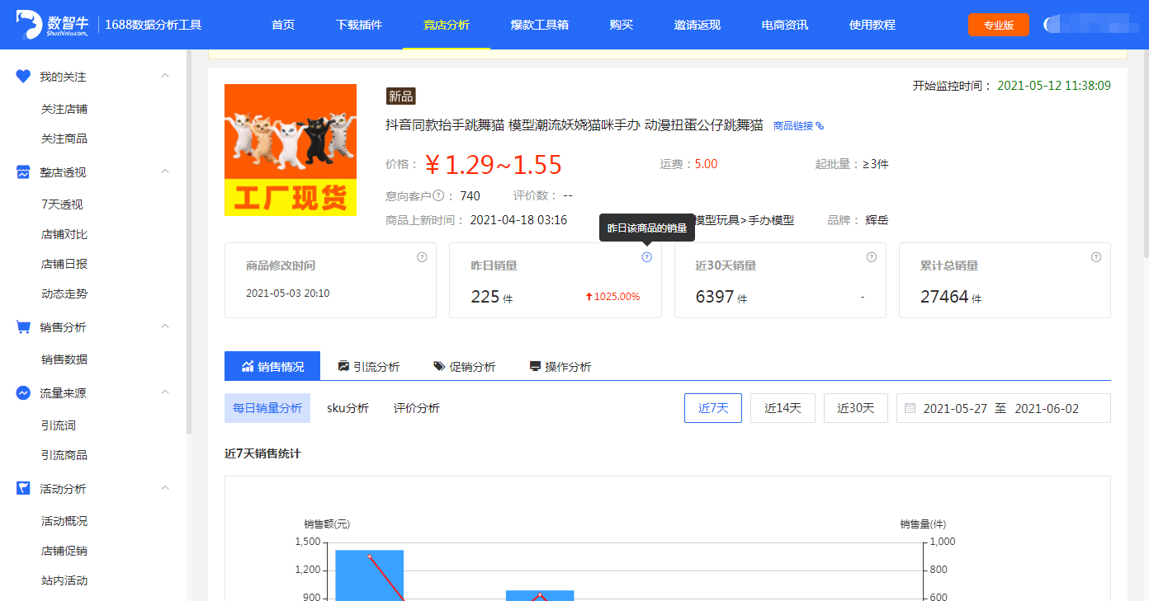This screenshot has height=601, width=1149.
Task: Click help icon on 商品修改时间 card
Action: pos(422,257)
